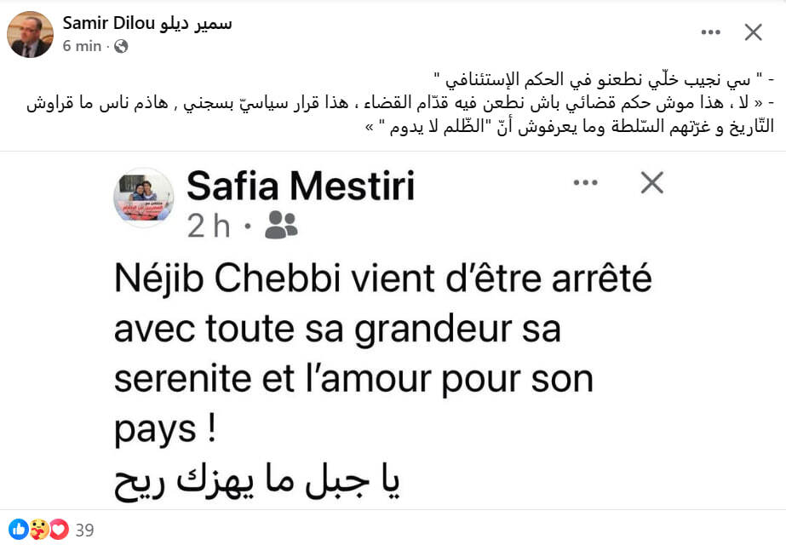Click the public globe audience icon

point(122,47)
